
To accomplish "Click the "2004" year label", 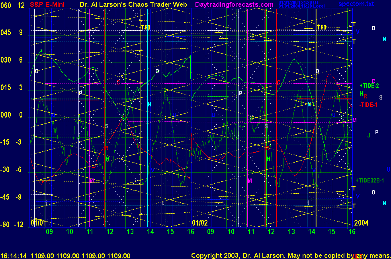I will click(x=361, y=223).
